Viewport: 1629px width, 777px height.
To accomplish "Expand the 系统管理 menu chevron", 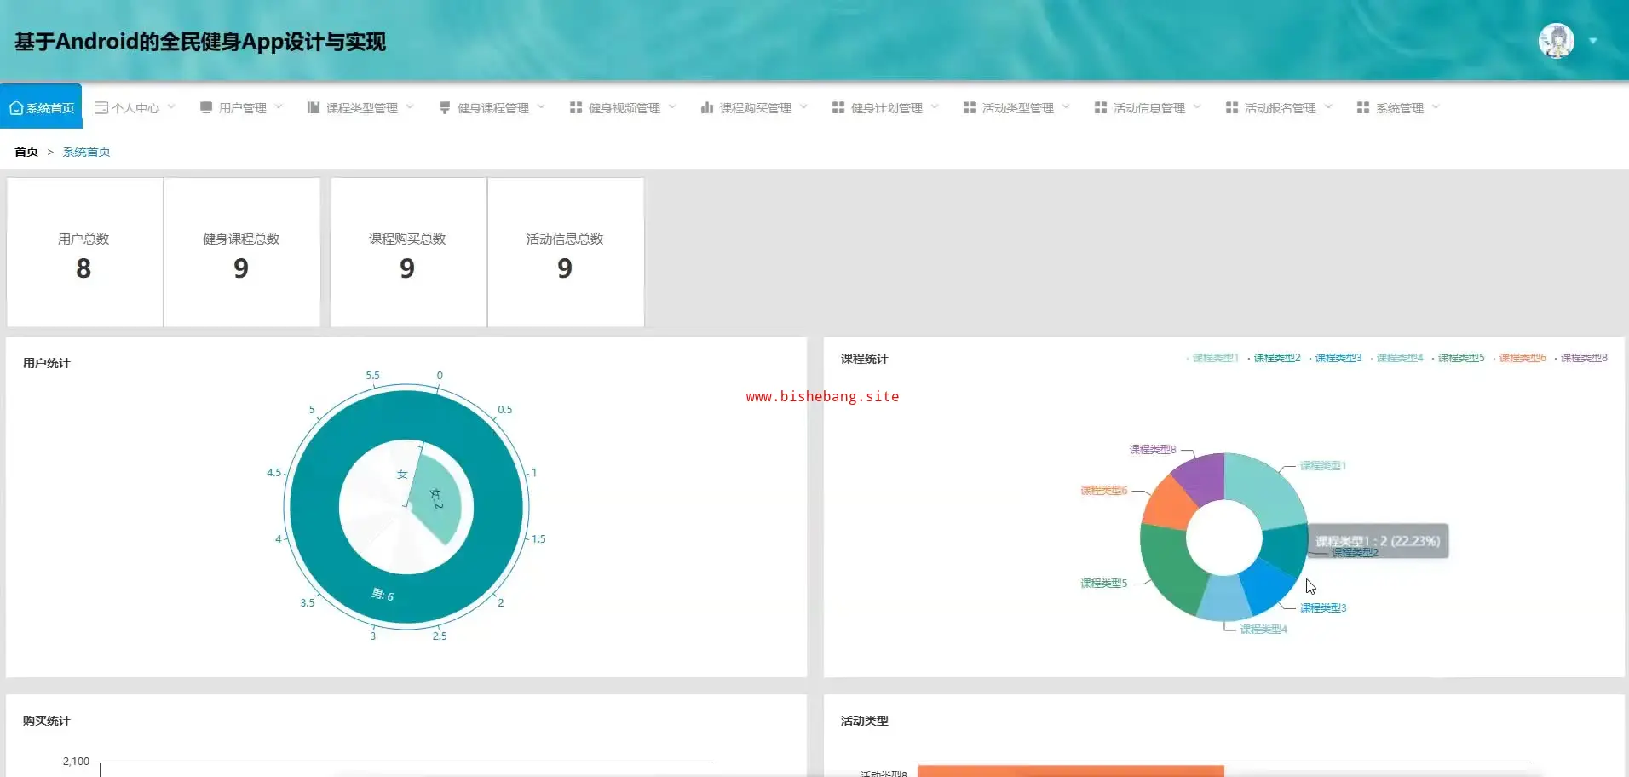I will pyautogui.click(x=1436, y=107).
